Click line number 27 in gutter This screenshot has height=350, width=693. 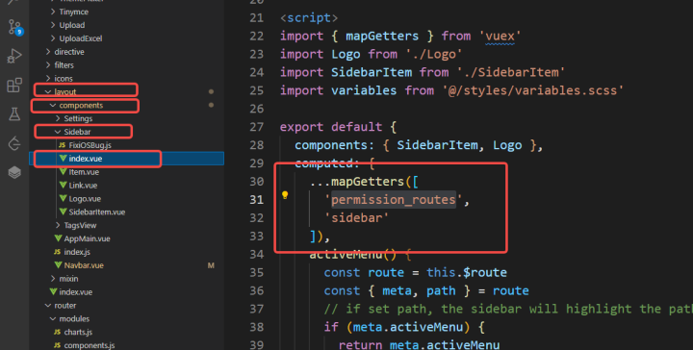click(257, 127)
